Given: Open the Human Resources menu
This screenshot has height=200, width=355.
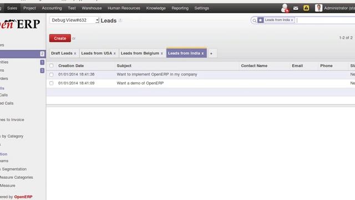Looking at the screenshot, I should tap(124, 8).
